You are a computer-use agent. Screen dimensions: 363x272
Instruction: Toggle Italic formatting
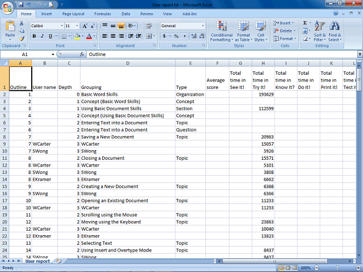[x=42, y=36]
